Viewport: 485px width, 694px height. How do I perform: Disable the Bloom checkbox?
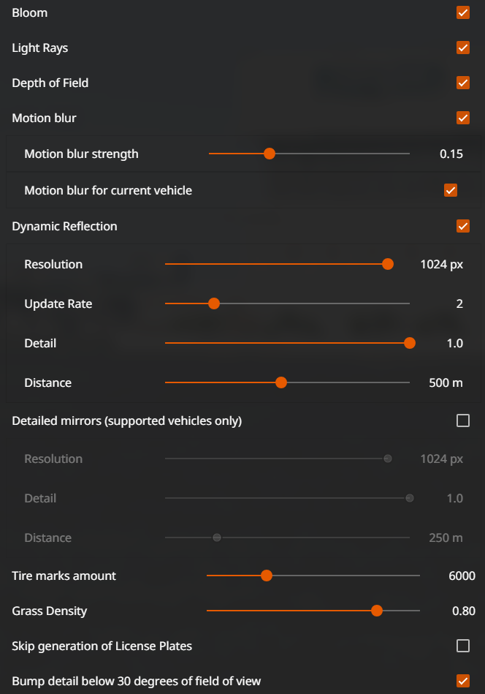pyautogui.click(x=463, y=12)
